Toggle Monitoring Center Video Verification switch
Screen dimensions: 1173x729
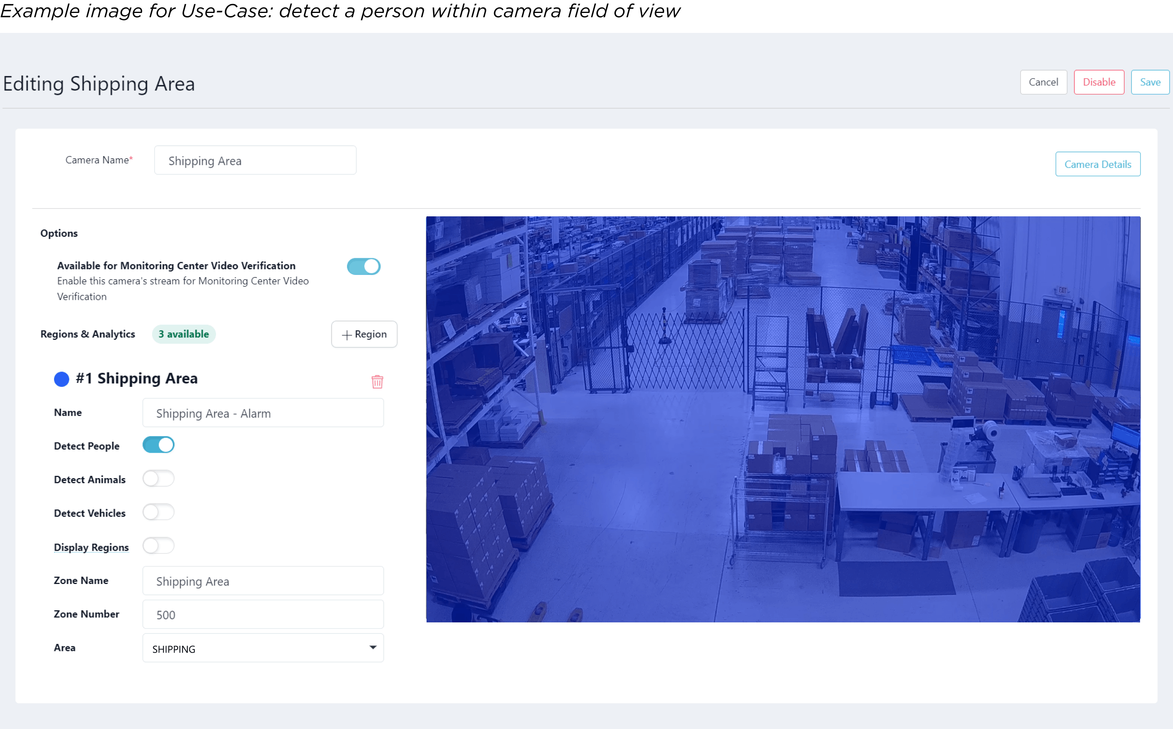[x=363, y=266]
